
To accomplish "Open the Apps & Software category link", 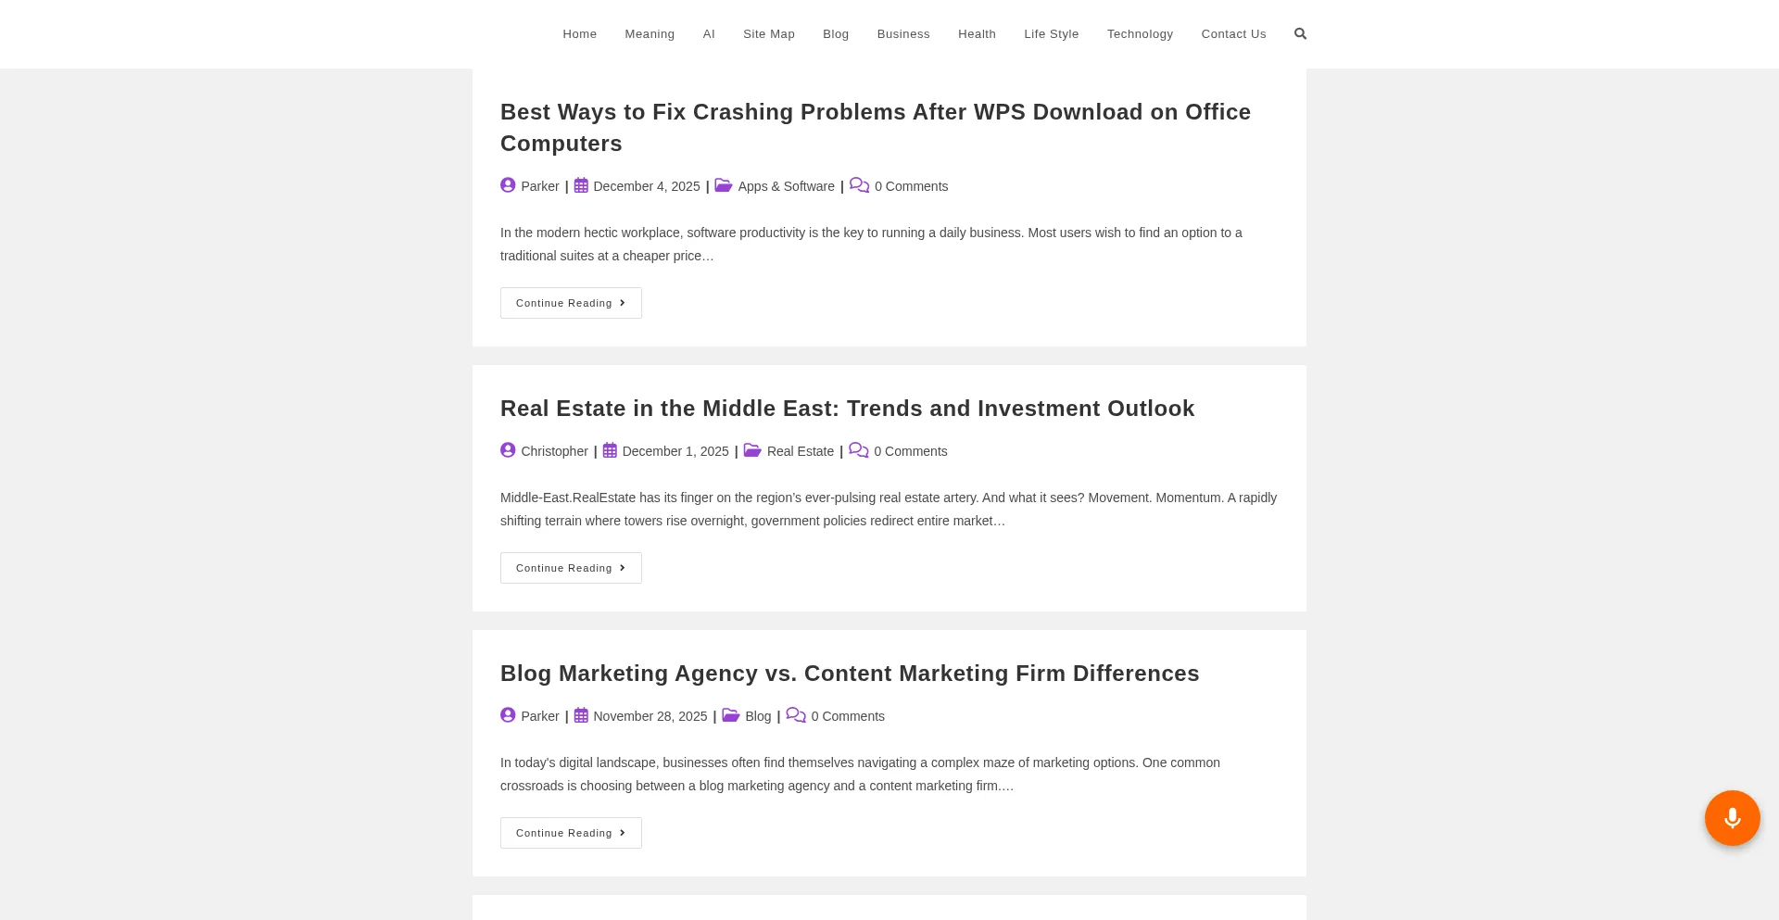I will pyautogui.click(x=786, y=186).
